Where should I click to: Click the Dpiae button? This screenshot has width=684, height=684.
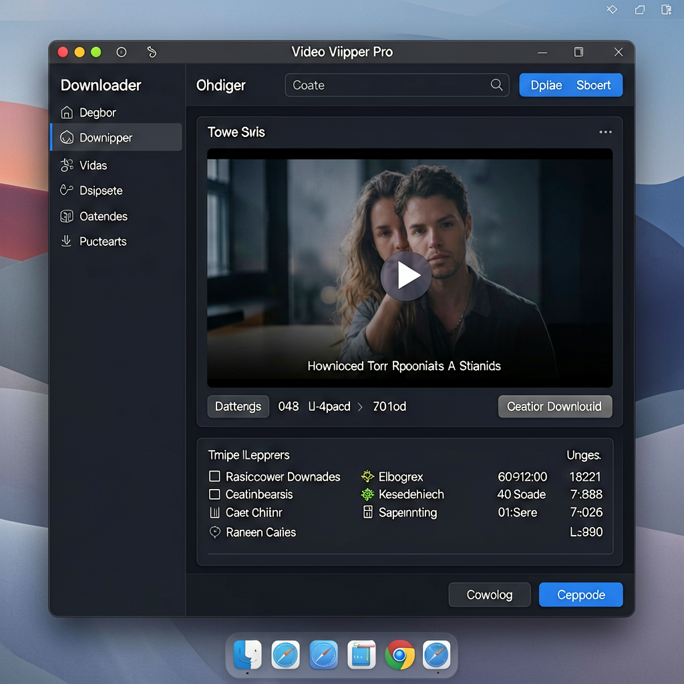tap(546, 85)
